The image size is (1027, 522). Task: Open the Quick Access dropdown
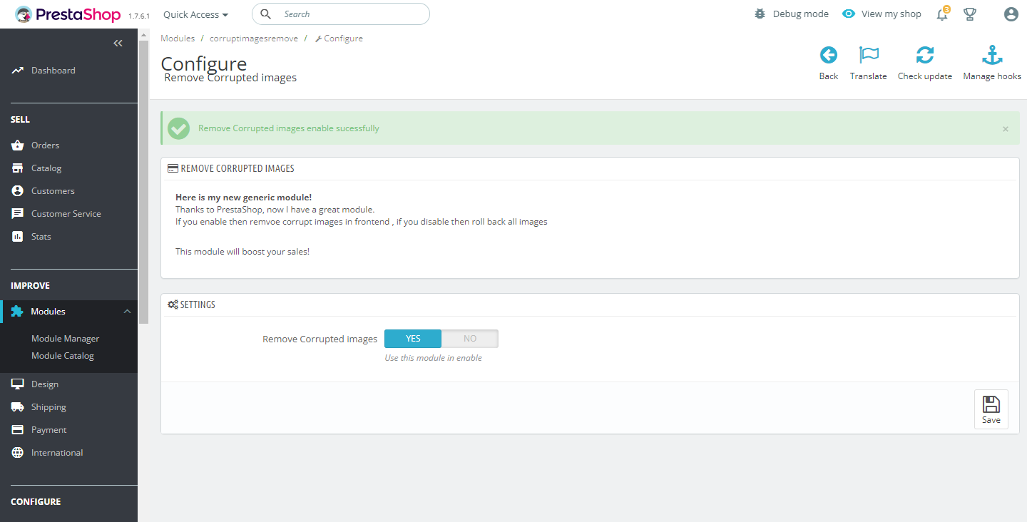pyautogui.click(x=196, y=14)
